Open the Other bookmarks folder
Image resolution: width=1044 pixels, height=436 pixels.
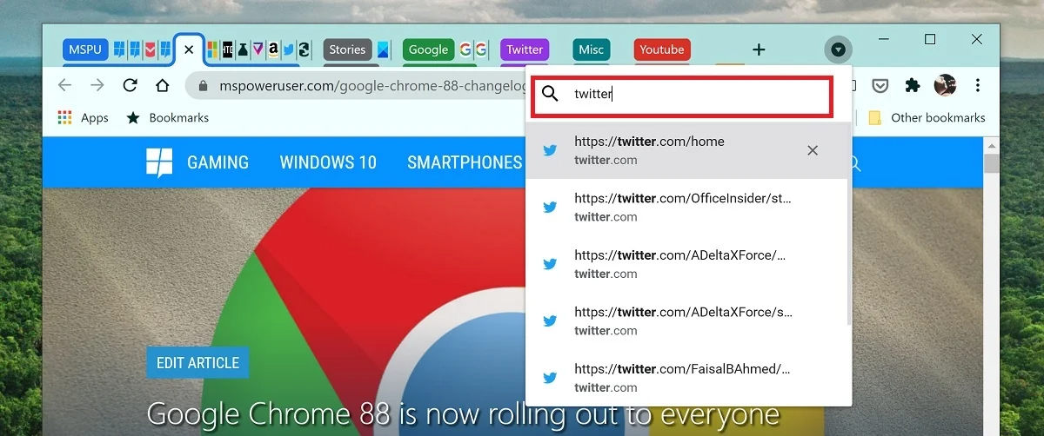pyautogui.click(x=927, y=117)
